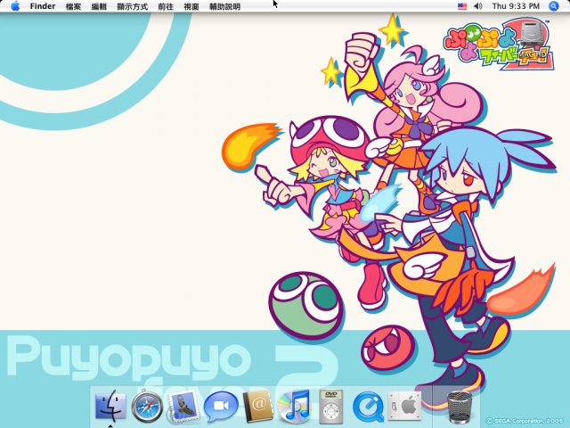The width and height of the screenshot is (570, 428).
Task: Open the input source flag menu
Action: tap(462, 6)
